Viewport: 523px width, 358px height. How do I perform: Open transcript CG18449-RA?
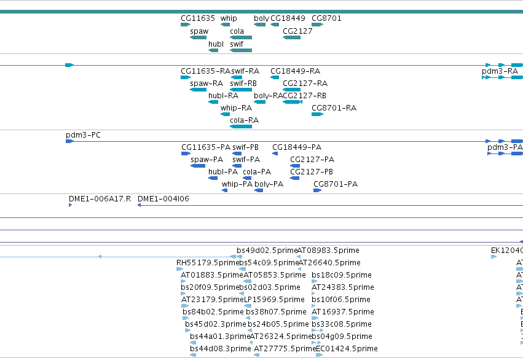click(275, 77)
